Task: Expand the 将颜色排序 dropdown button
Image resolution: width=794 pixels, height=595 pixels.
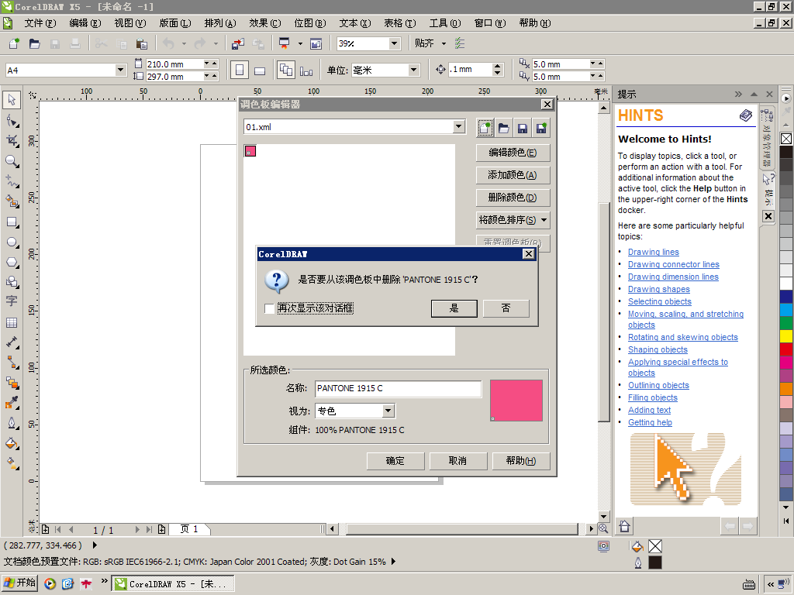Action: coord(544,220)
